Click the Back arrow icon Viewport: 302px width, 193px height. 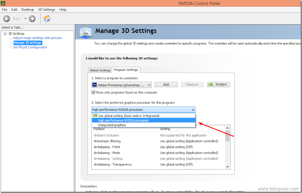click(6, 18)
